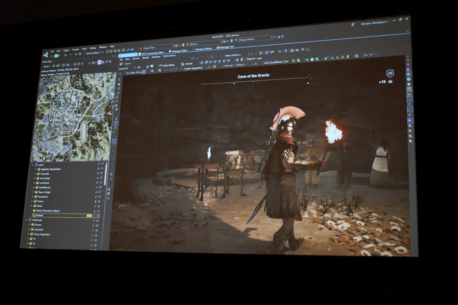Select the Default layer row
The height and width of the screenshot is (305, 458).
[x=66, y=216]
